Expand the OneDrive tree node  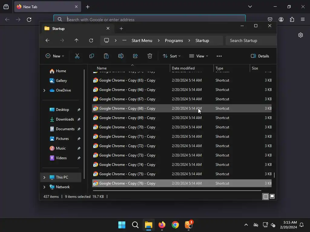click(x=44, y=90)
